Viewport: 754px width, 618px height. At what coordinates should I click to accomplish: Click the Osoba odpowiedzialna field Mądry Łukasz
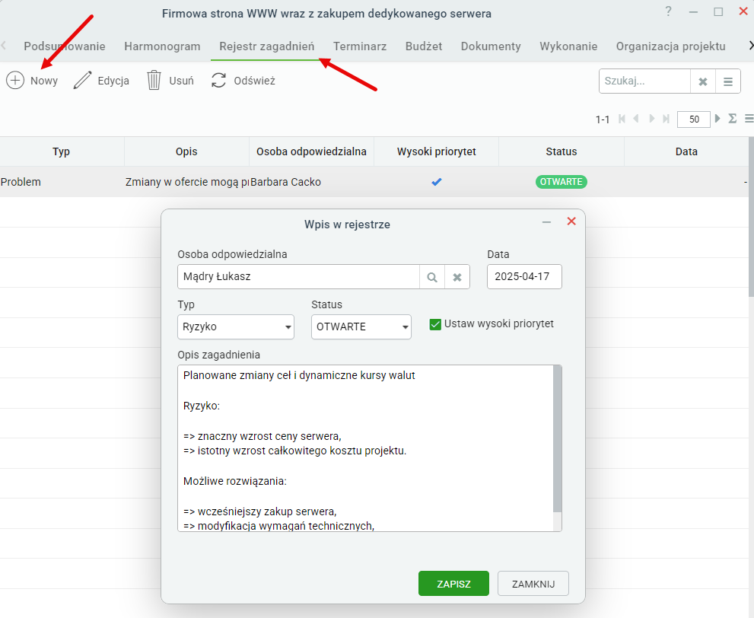[298, 277]
